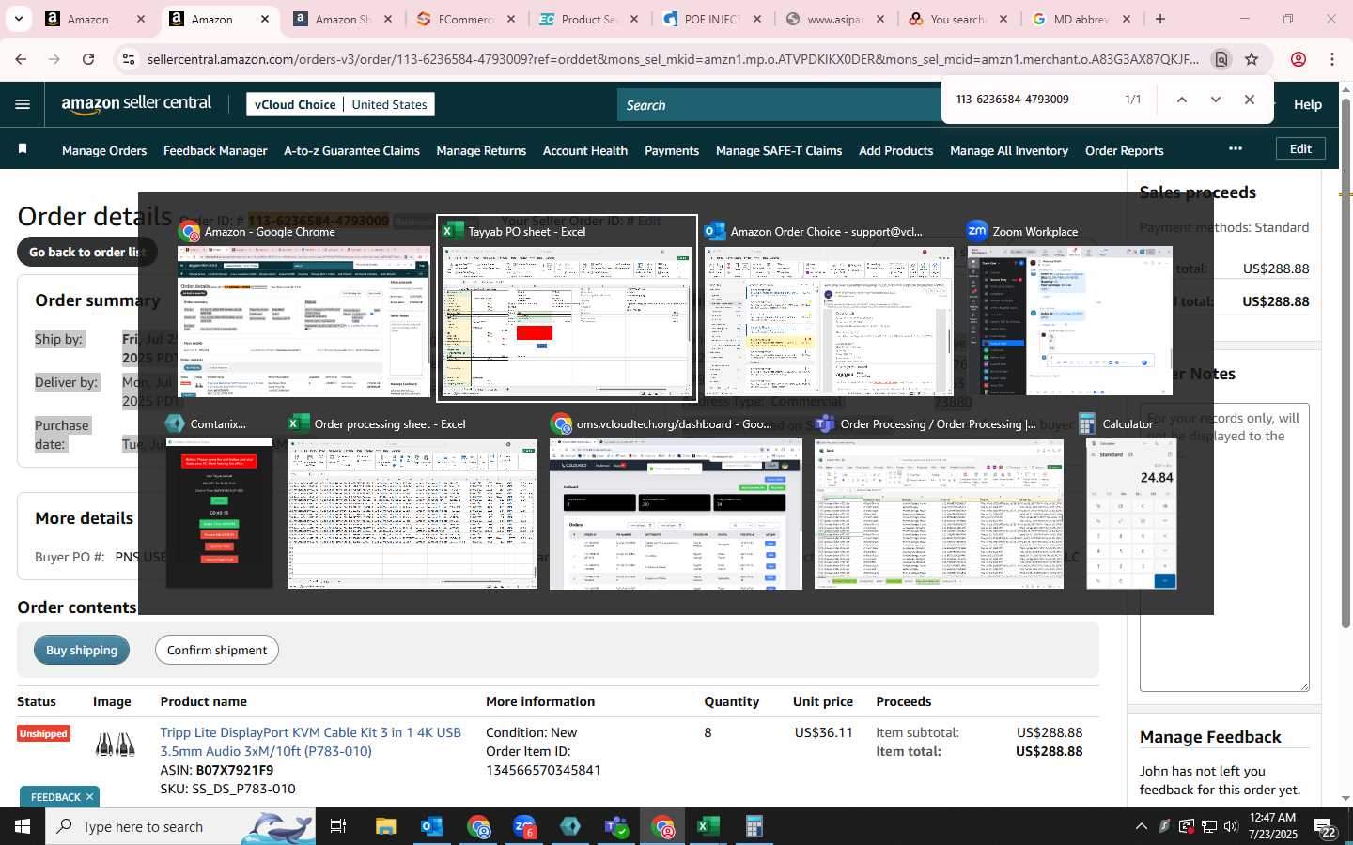The height and width of the screenshot is (845, 1353).
Task: Open Task View on the taskbar
Action: [x=338, y=826]
